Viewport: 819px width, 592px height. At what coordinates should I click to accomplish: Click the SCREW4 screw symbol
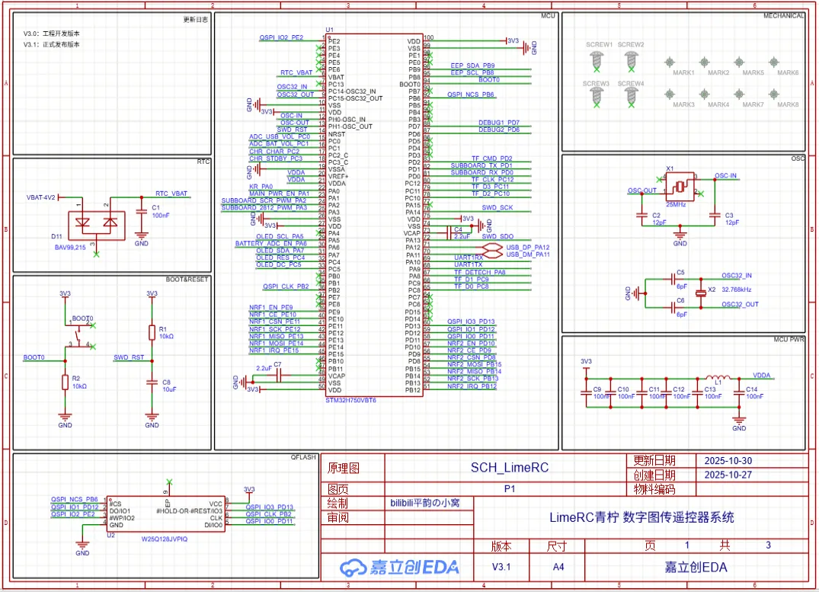click(x=630, y=96)
